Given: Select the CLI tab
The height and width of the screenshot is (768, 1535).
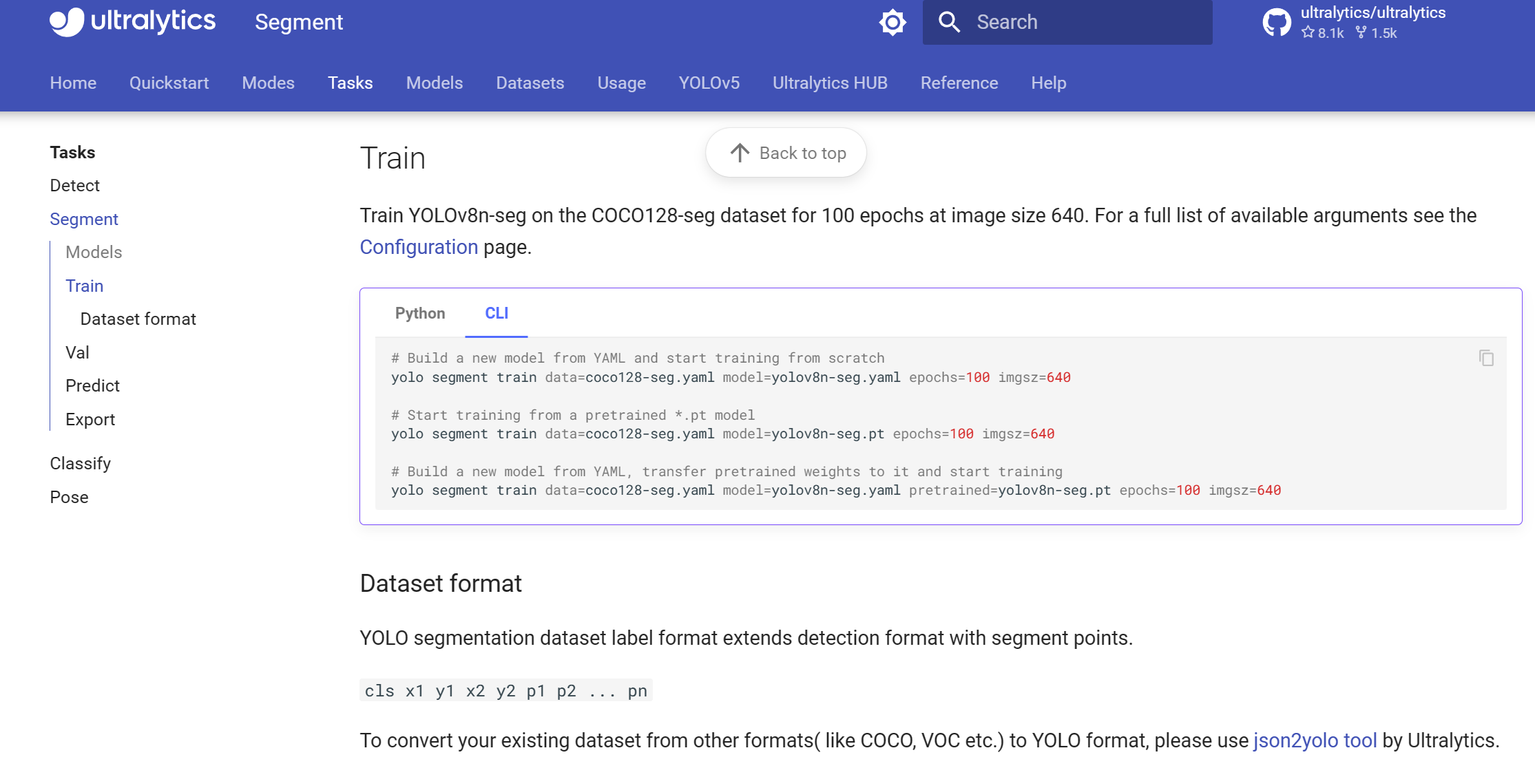Looking at the screenshot, I should [x=496, y=313].
